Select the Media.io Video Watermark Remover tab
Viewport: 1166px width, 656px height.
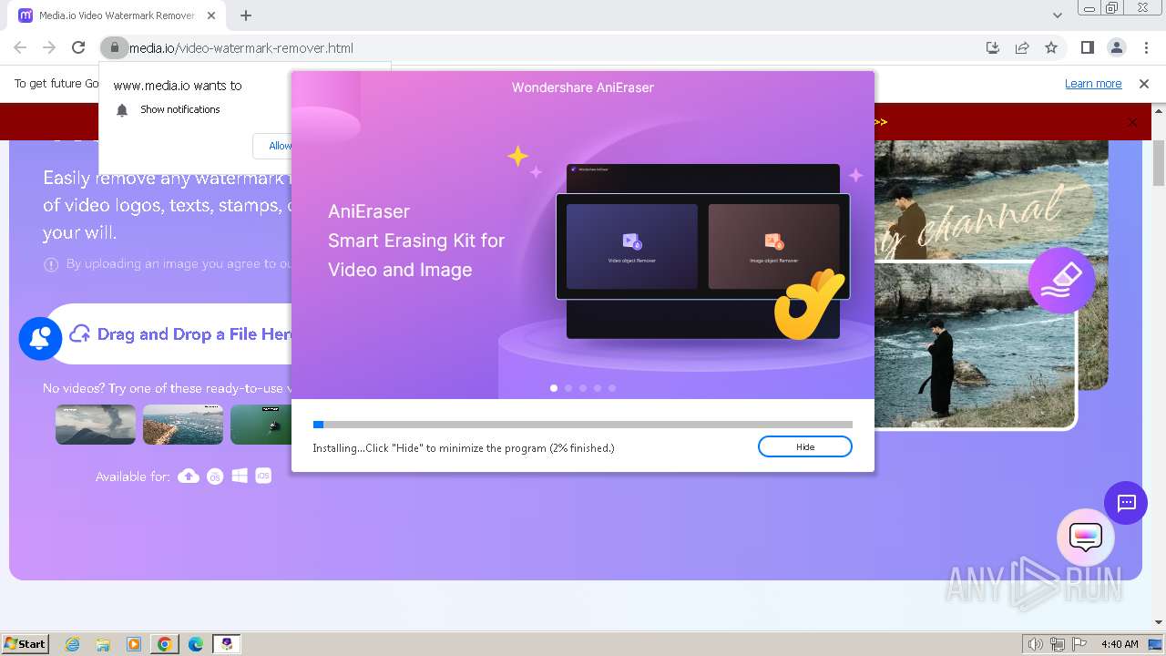coord(117,15)
